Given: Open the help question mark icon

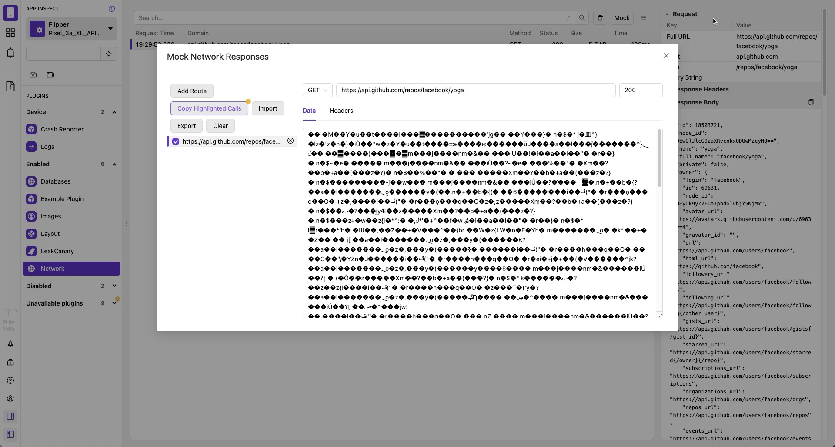Looking at the screenshot, I should [10, 380].
